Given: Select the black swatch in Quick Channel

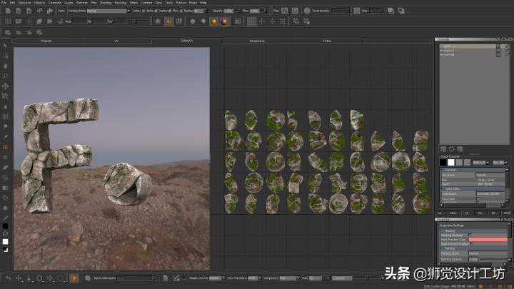Looking at the screenshot, I should tap(443, 163).
